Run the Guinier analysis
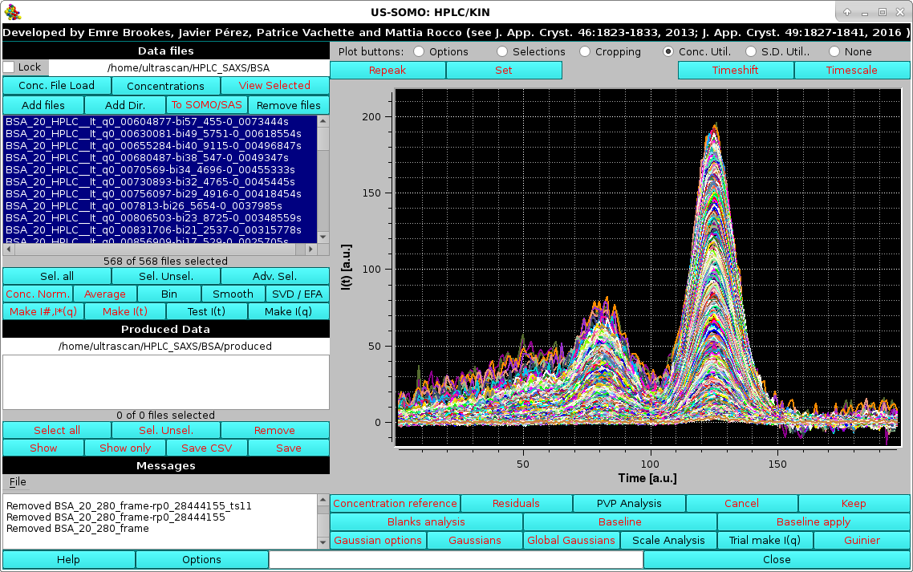The height and width of the screenshot is (572, 913). (861, 540)
